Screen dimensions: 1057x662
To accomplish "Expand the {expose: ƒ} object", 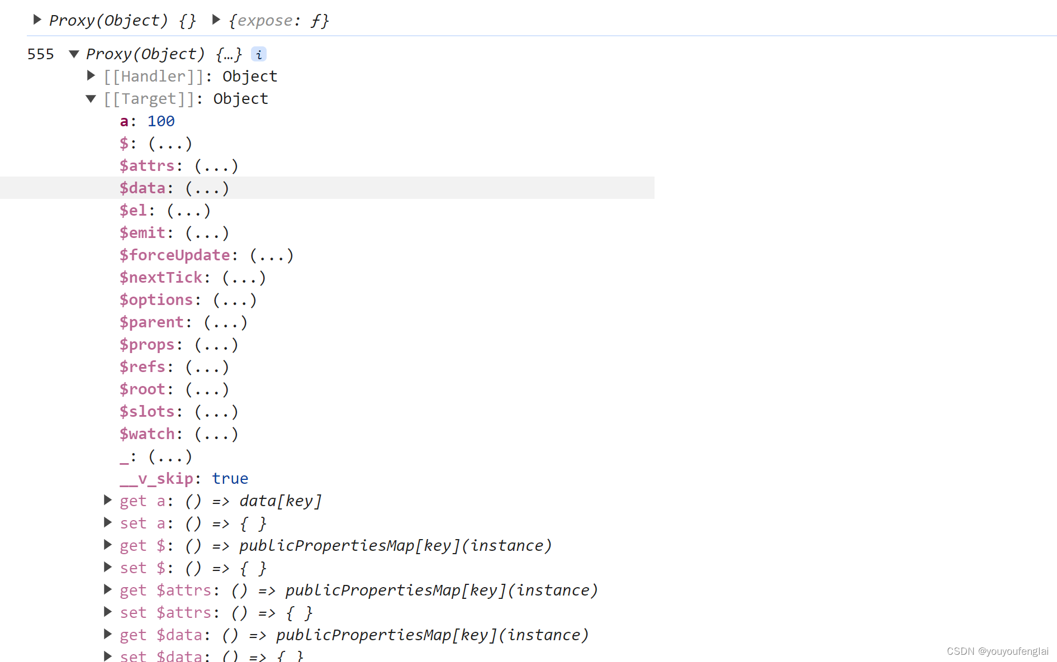I will pyautogui.click(x=216, y=20).
